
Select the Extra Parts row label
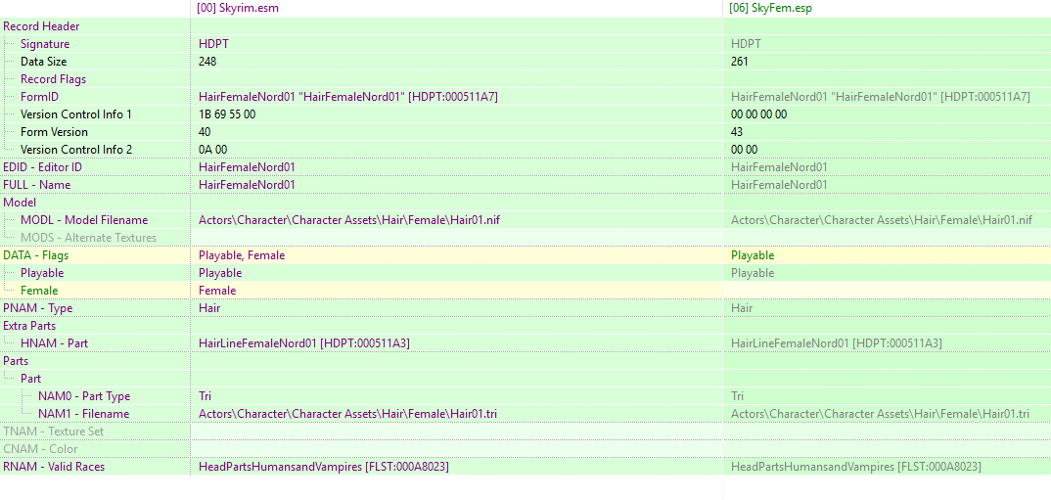(x=29, y=325)
